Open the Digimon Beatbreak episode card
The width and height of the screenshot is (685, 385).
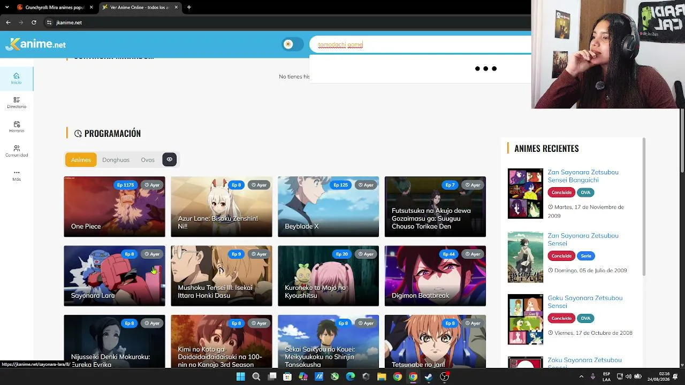pyautogui.click(x=435, y=276)
